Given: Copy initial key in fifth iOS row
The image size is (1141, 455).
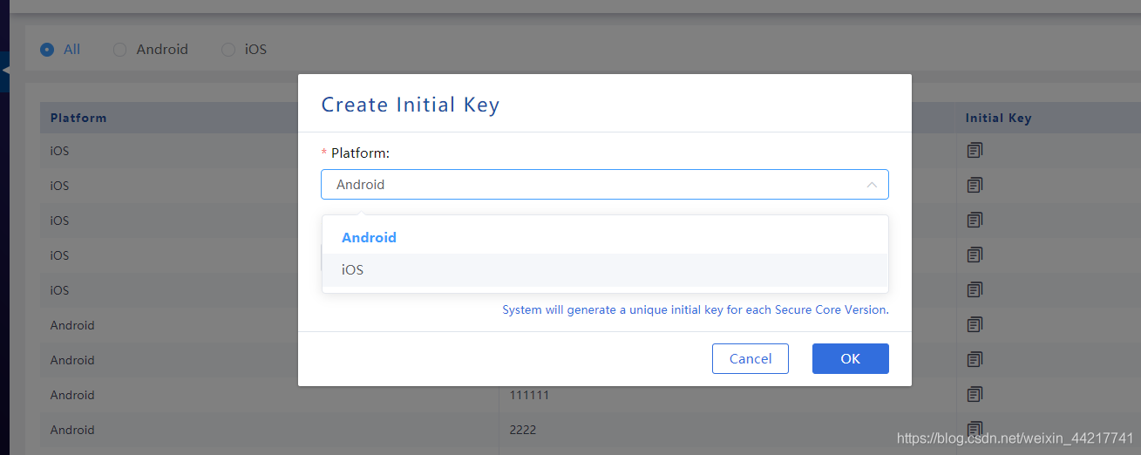Looking at the screenshot, I should (975, 289).
